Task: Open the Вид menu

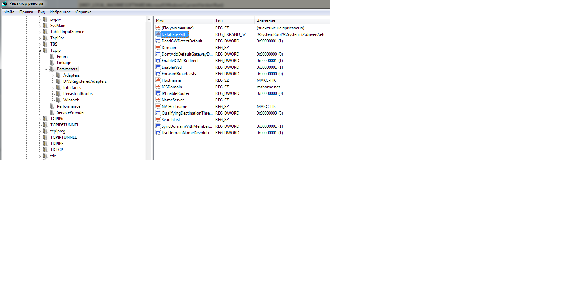Action: [41, 12]
